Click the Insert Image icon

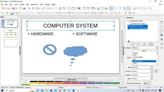tap(98, 8)
